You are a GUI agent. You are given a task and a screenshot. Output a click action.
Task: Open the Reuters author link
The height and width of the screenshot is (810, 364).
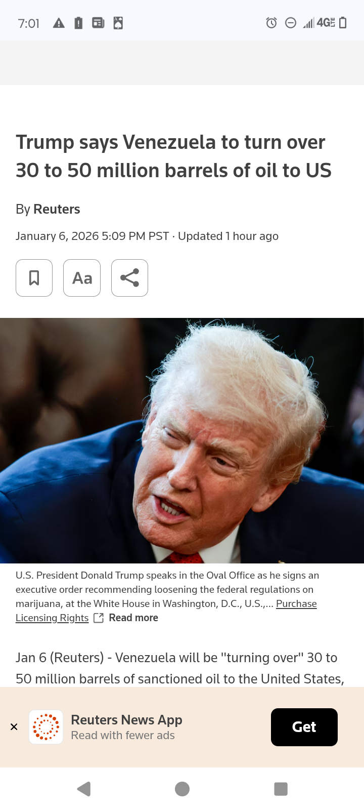[57, 209]
